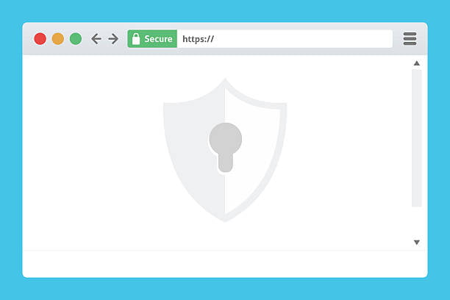This screenshot has height=300, width=450.
Task: Click the empty white page left of shield
Action: [x=92, y=152]
